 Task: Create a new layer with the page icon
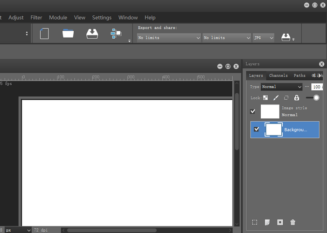267,223
